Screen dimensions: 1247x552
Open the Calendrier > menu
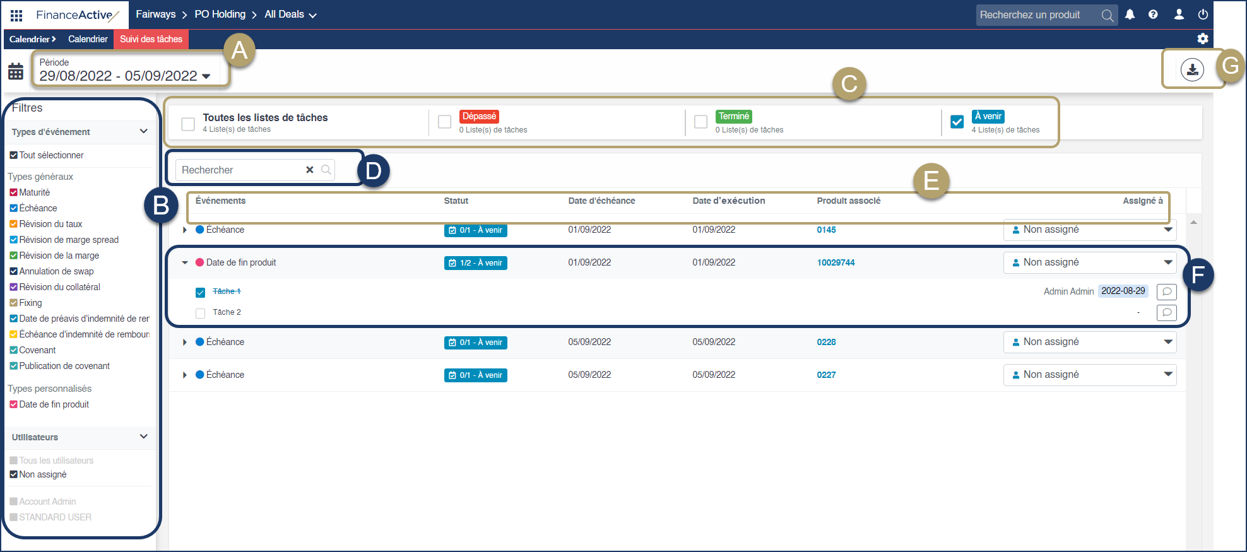pyautogui.click(x=32, y=39)
